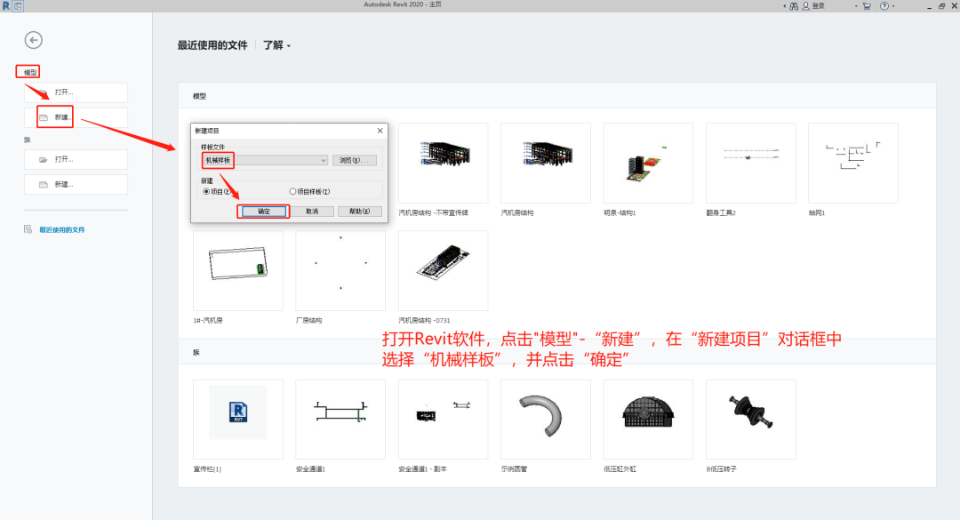Click the folder icon beside 族 打开
960x520 pixels.
pos(44,159)
